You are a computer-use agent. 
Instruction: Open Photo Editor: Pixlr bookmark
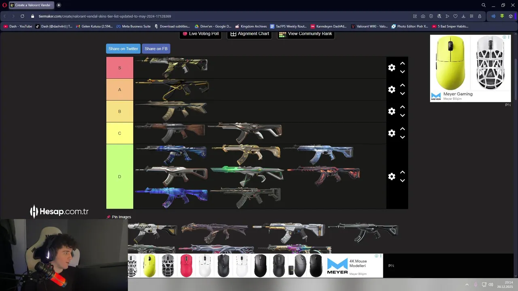point(410,26)
